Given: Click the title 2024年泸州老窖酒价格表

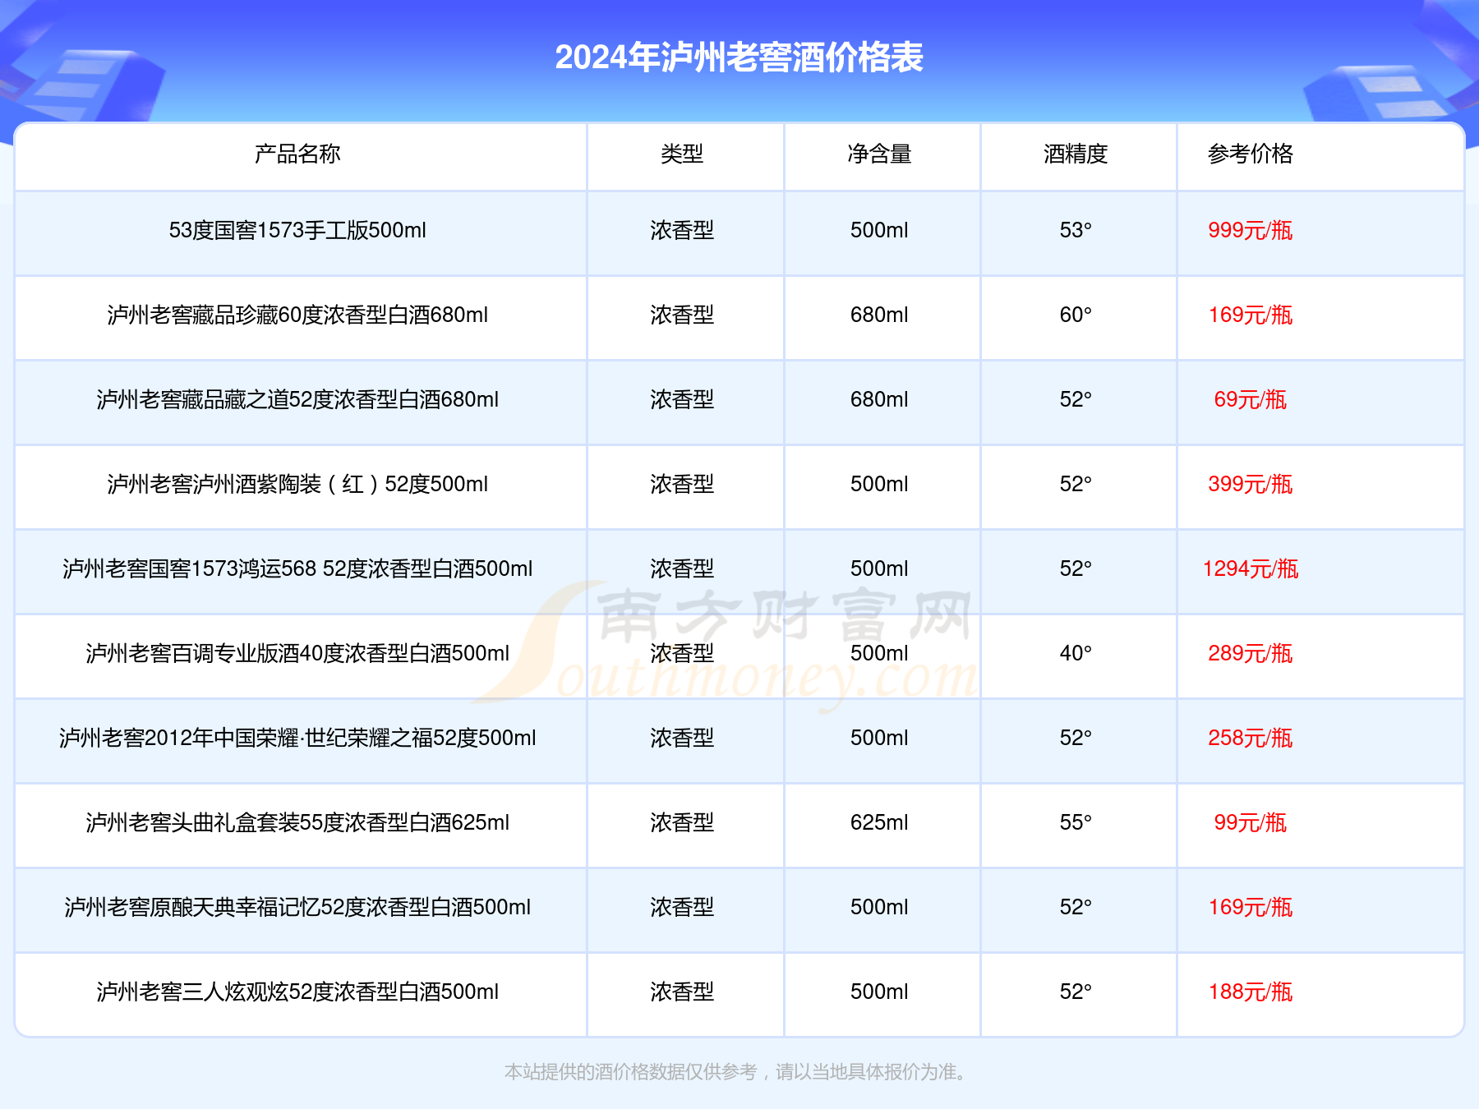Looking at the screenshot, I should coord(739,58).
